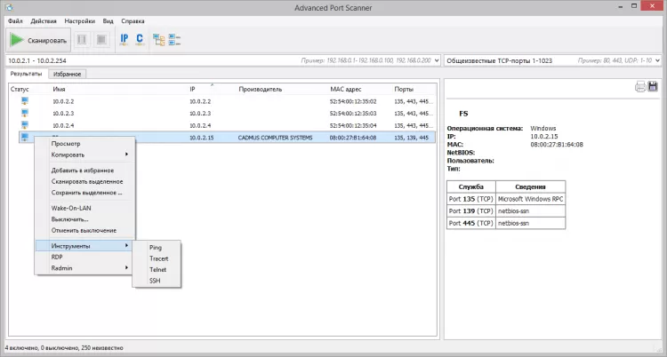This screenshot has width=667, height=357.
Task: Open the Настройки menu
Action: pyautogui.click(x=79, y=20)
